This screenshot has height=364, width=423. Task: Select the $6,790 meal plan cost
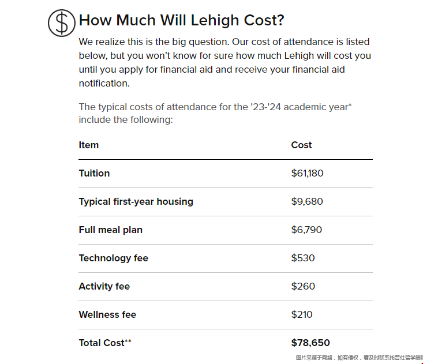point(306,230)
